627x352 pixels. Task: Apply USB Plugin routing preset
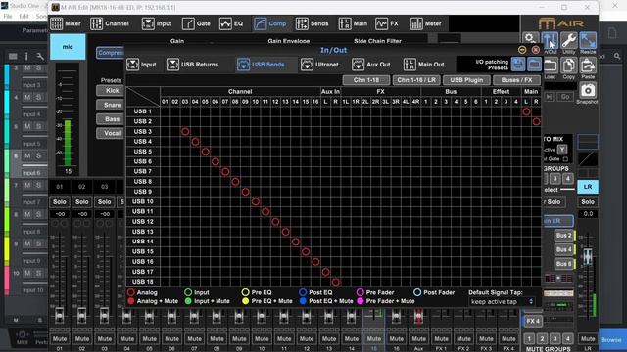pyautogui.click(x=466, y=80)
